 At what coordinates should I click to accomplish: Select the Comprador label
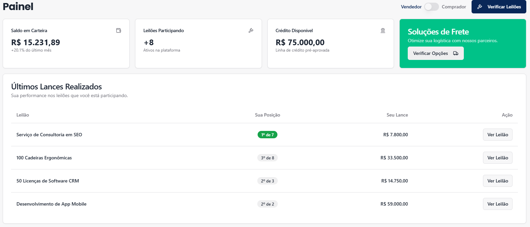coord(454,7)
